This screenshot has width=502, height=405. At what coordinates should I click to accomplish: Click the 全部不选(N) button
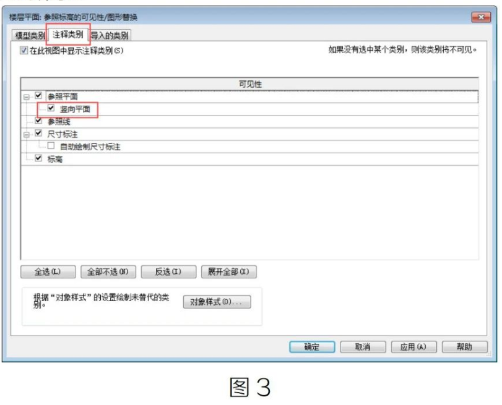(x=108, y=272)
